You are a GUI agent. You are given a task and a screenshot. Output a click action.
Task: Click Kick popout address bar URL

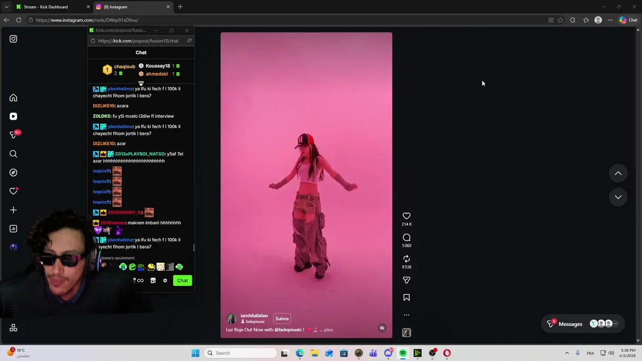point(138,41)
